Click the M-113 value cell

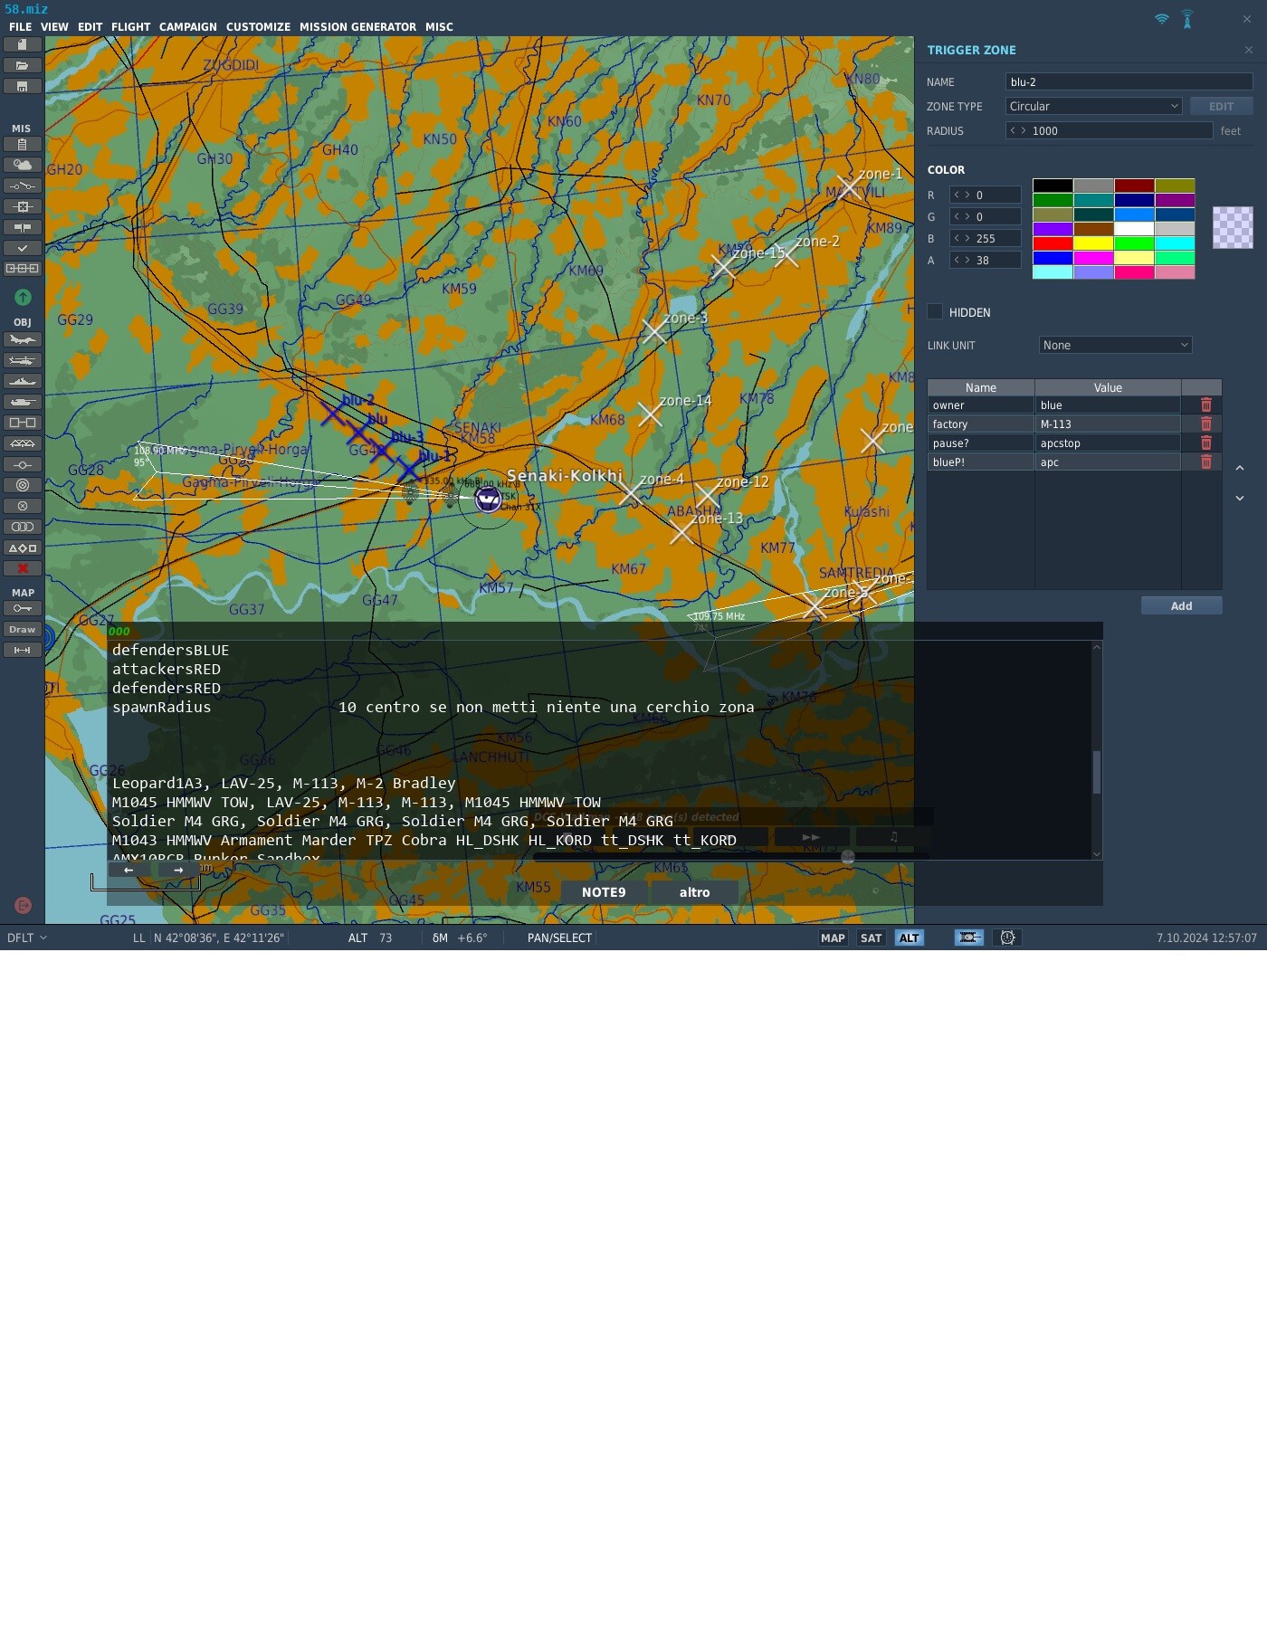click(1108, 424)
